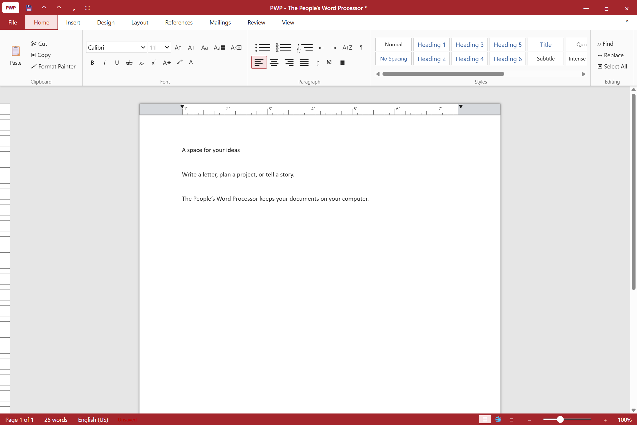637x425 pixels.
Task: Toggle italic formatting
Action: coord(104,63)
